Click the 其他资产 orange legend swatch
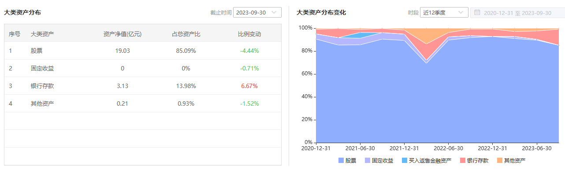 (500, 161)
